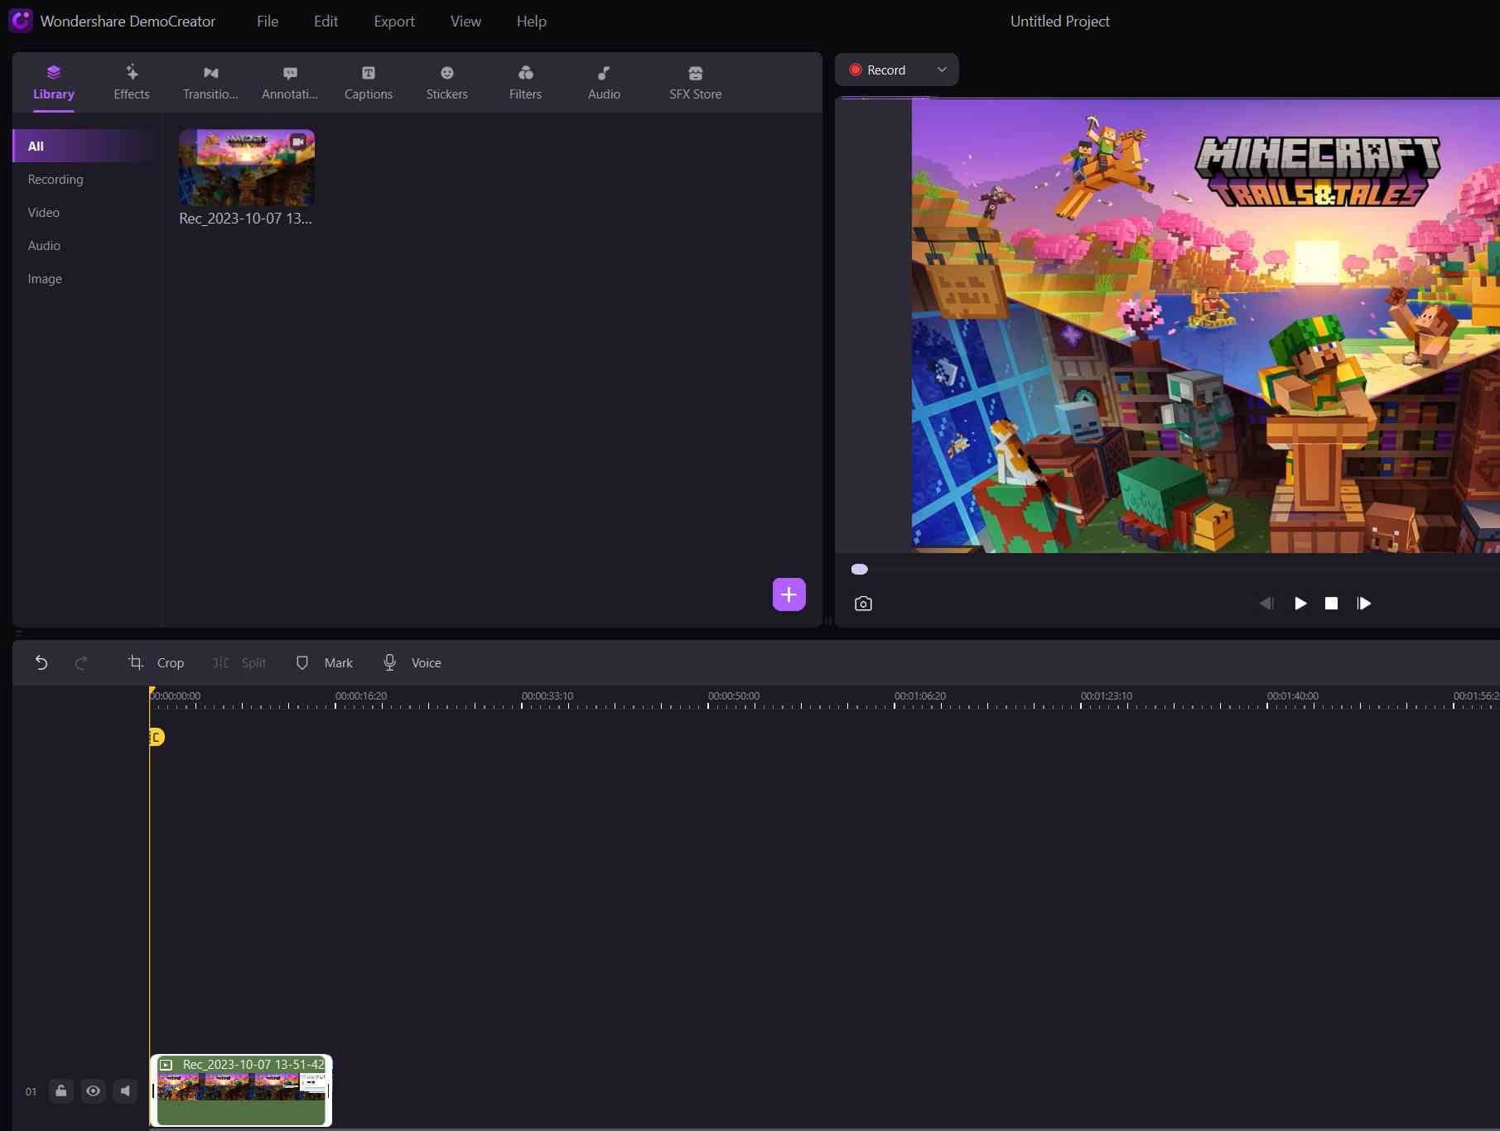Take a snapshot with the camera icon
This screenshot has height=1131, width=1500.
(x=863, y=604)
